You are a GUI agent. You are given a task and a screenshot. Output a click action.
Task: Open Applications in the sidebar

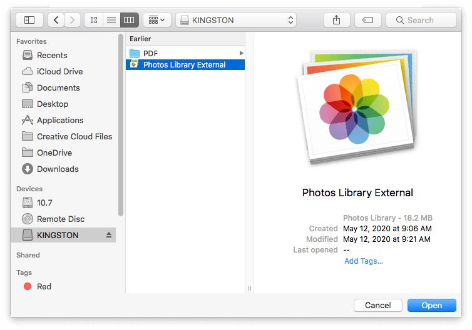63,120
